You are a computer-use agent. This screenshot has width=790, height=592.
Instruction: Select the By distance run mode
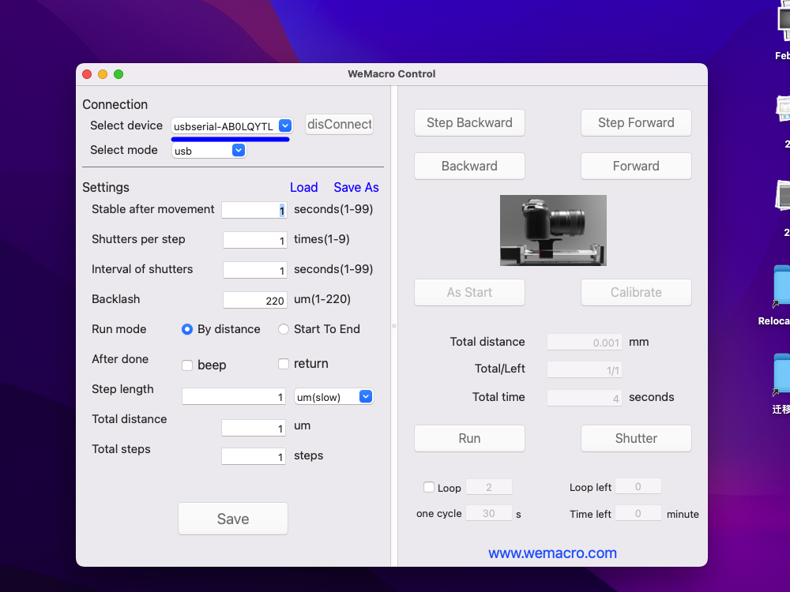pos(187,329)
